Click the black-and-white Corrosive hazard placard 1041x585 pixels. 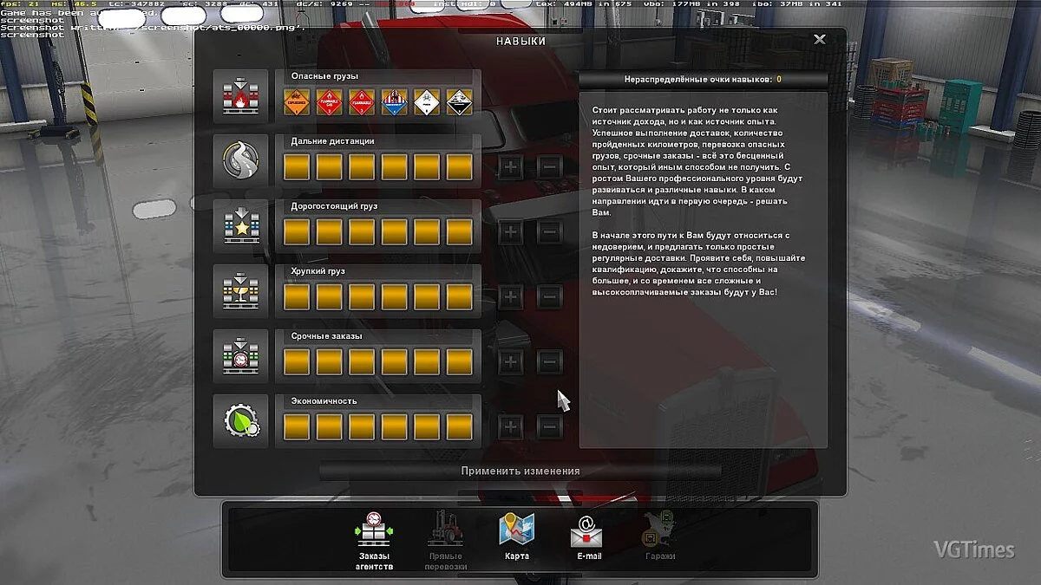(x=459, y=102)
